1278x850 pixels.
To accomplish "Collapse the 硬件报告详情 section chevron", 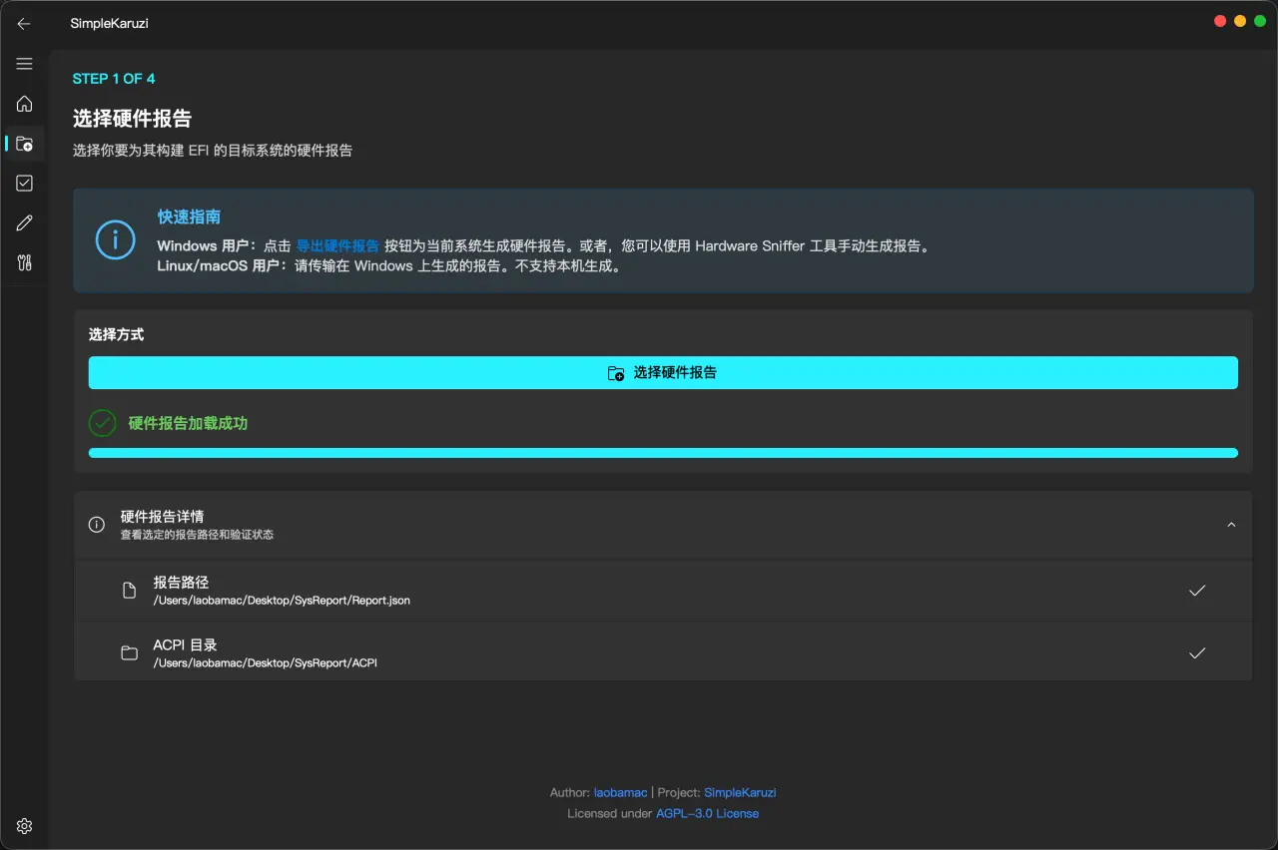I will tap(1231, 525).
